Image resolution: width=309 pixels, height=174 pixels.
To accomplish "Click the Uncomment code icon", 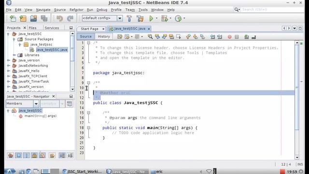I will pos(253,37).
